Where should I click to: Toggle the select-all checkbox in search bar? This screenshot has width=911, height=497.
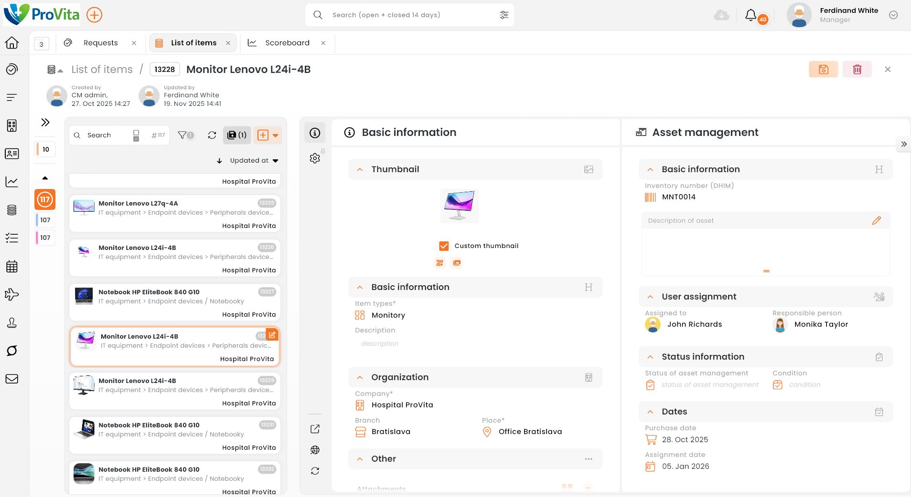(136, 135)
